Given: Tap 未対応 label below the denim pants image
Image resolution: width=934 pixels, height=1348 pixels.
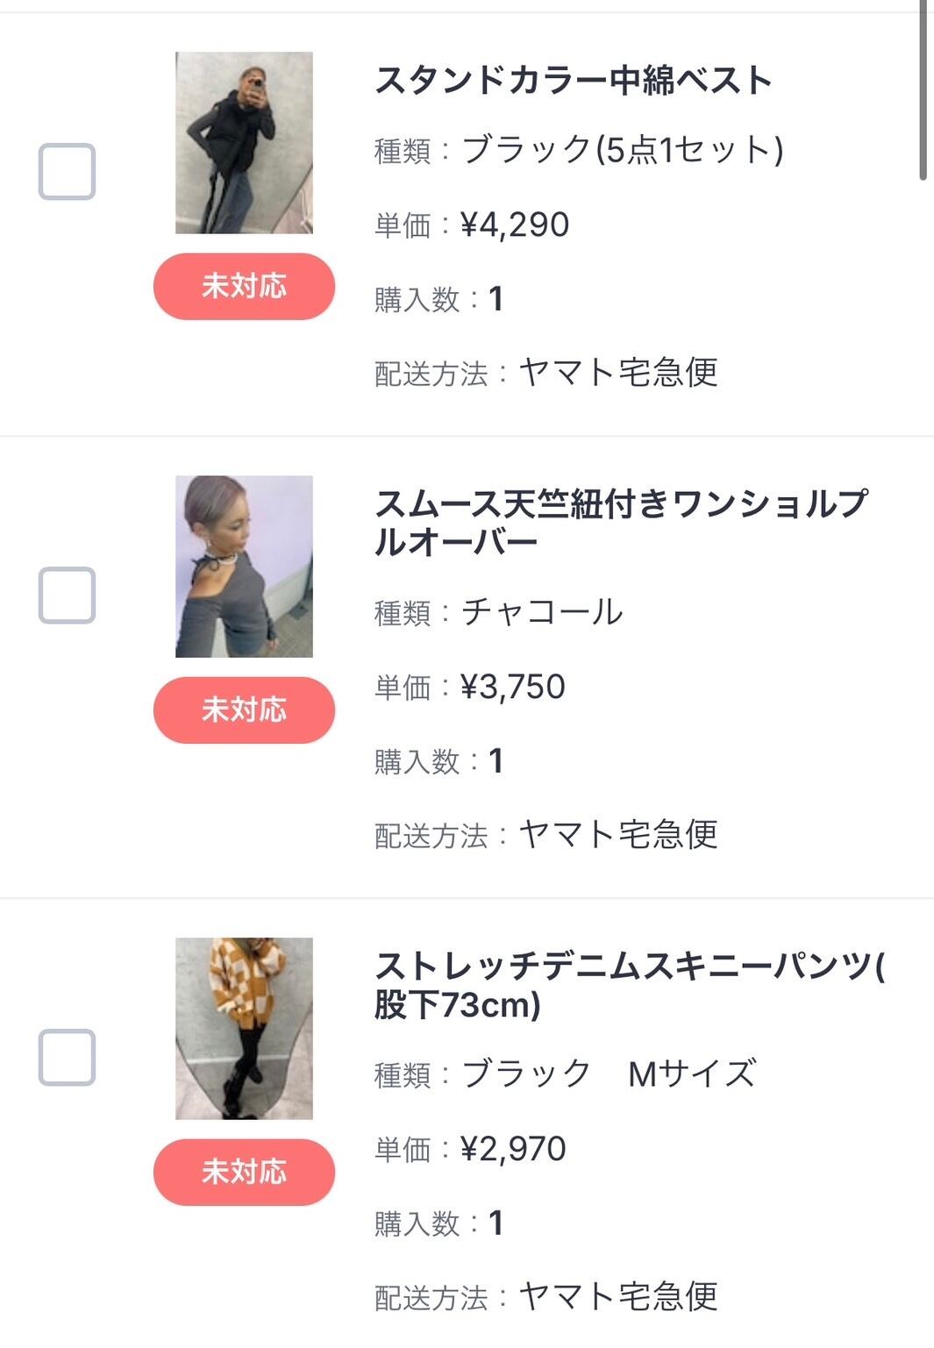Looking at the screenshot, I should 244,1173.
